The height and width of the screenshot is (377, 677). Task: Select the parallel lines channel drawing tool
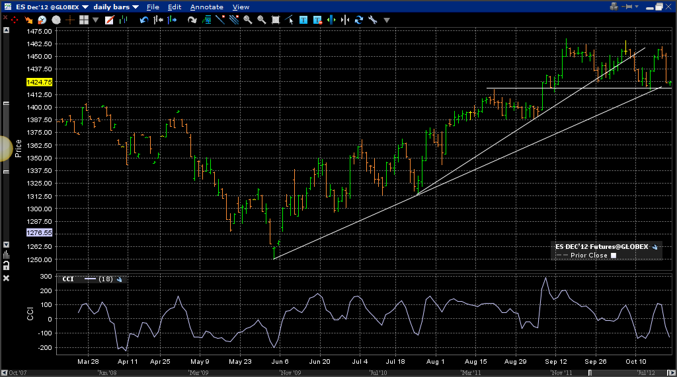[234, 20]
